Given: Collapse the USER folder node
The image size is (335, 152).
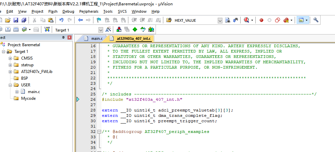Looking at the screenshot, I should 10,85.
